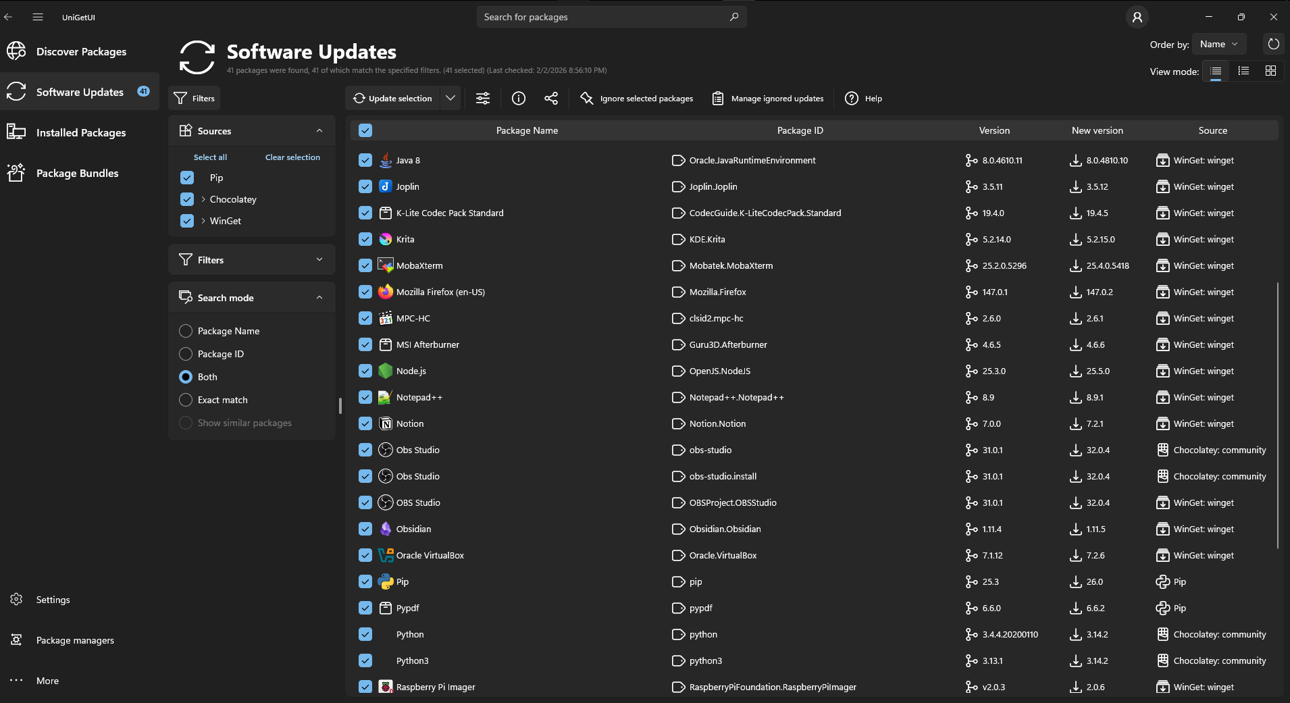Click the Notion app icon
The width and height of the screenshot is (1290, 703).
(x=386, y=423)
